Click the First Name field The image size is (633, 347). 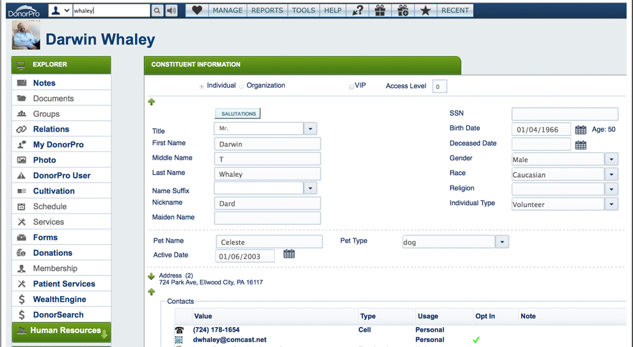pos(268,144)
